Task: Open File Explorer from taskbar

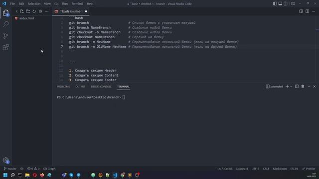Action: [27, 175]
